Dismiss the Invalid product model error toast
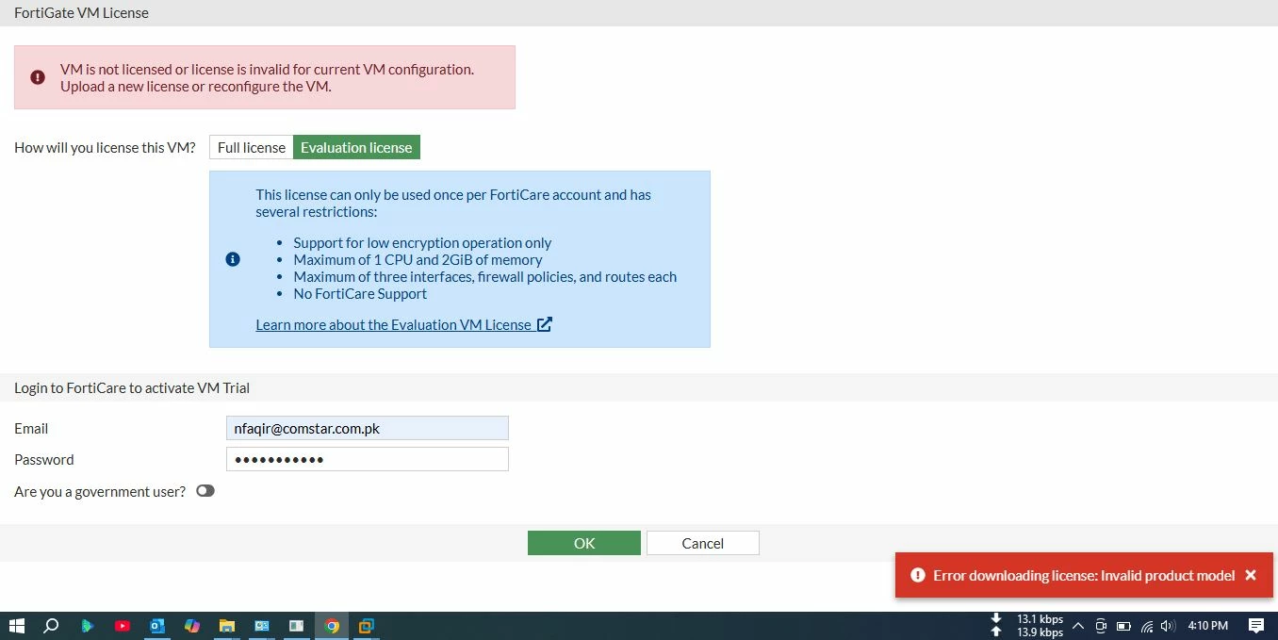This screenshot has width=1278, height=640. click(1251, 575)
